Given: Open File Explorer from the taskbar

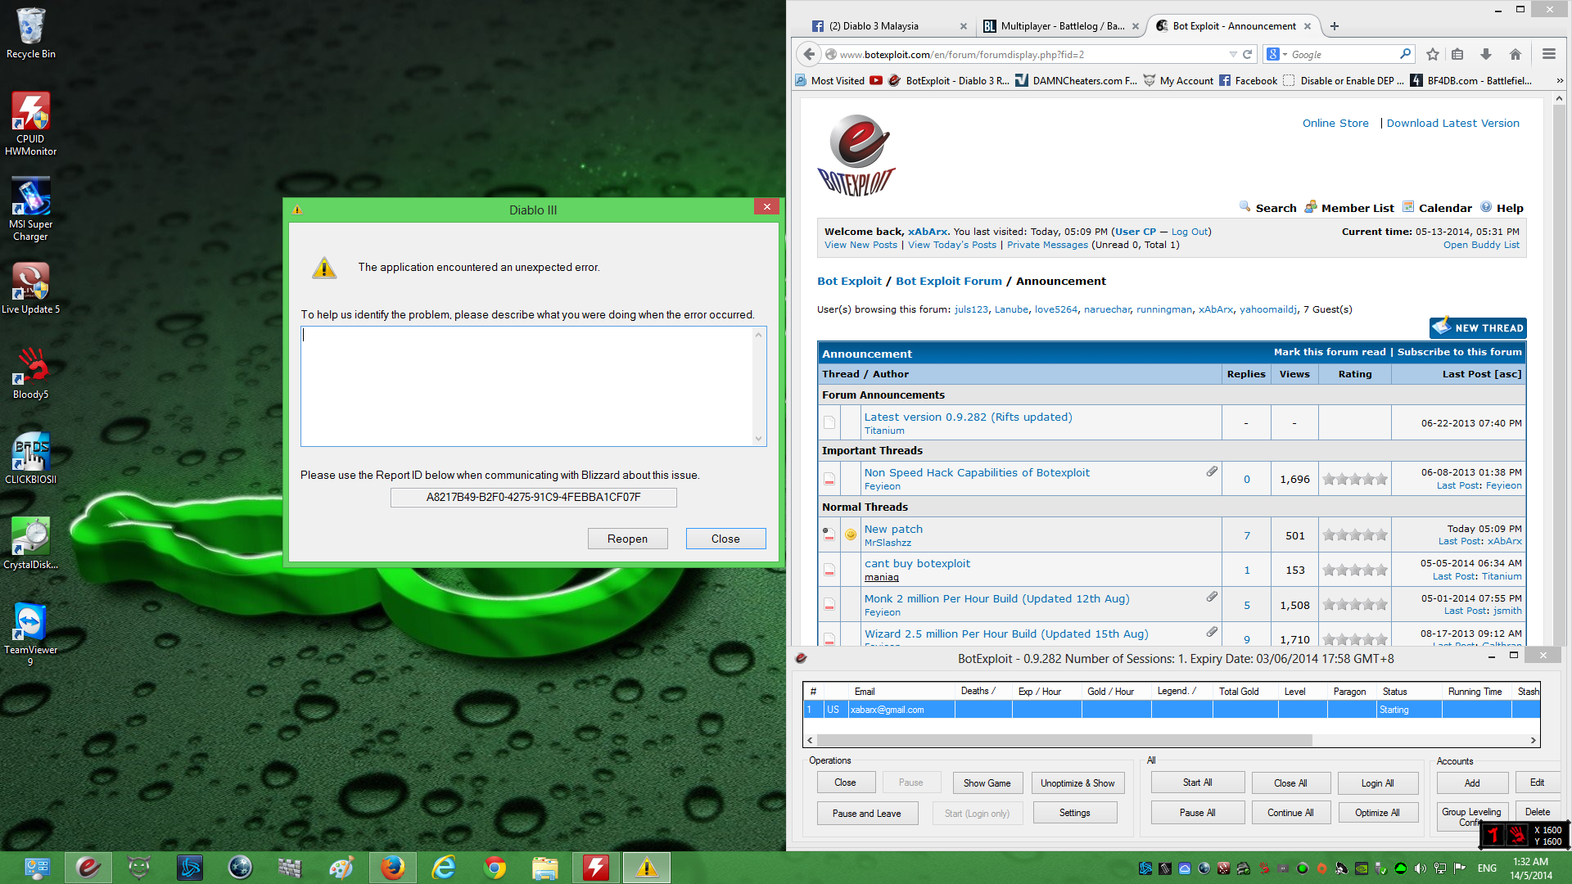Looking at the screenshot, I should (x=545, y=868).
